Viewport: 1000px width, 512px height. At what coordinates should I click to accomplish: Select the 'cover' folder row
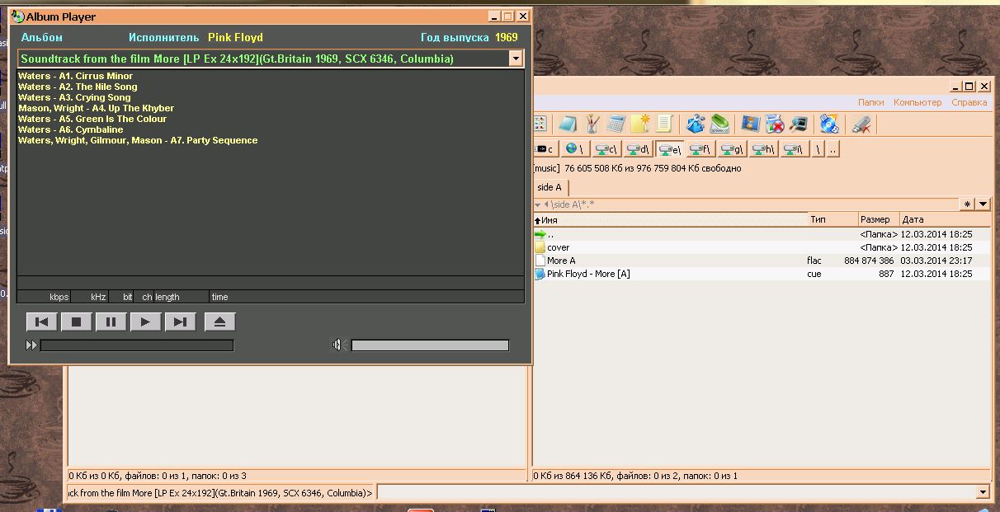point(762,247)
